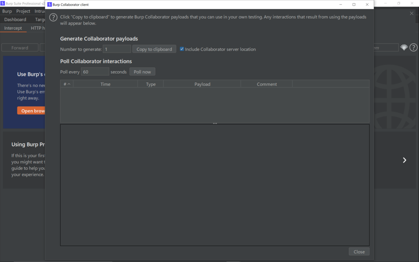
Task: Click the Burp Suite Professional logo in main window
Action: (x=2, y=3)
